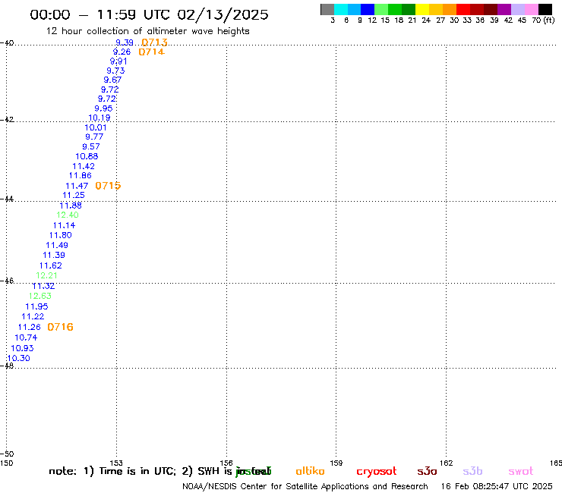Select the 11.62 reading

coord(51,265)
